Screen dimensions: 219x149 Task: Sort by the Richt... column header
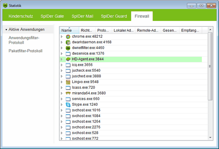(x=87, y=30)
